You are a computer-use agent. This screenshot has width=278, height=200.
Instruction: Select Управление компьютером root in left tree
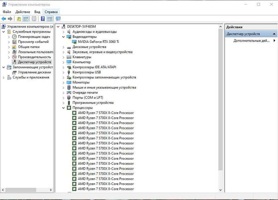(x=30, y=27)
